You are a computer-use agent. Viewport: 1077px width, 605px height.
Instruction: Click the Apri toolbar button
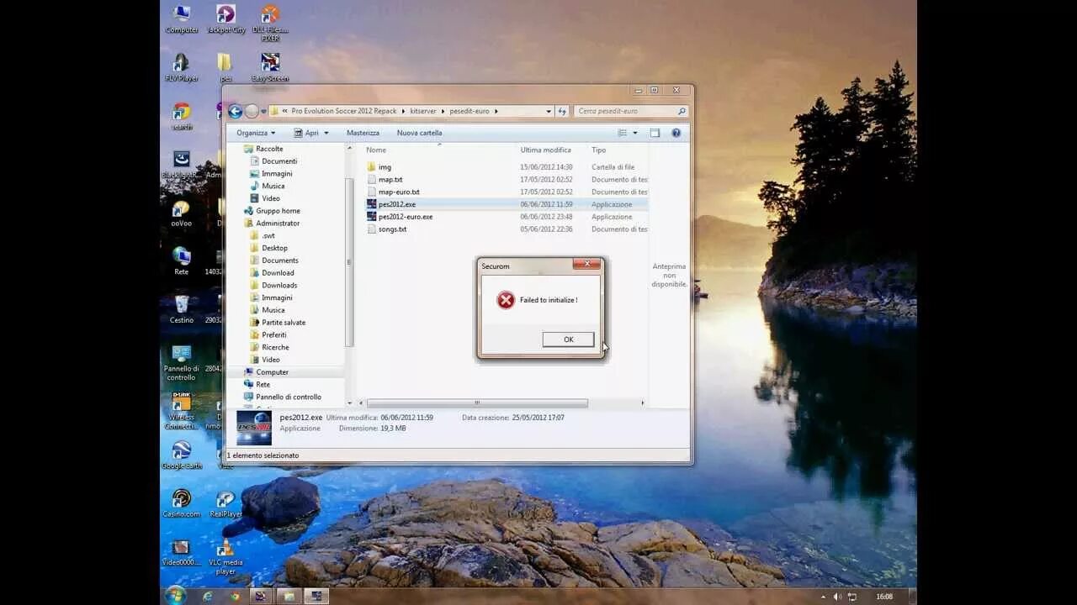click(307, 133)
